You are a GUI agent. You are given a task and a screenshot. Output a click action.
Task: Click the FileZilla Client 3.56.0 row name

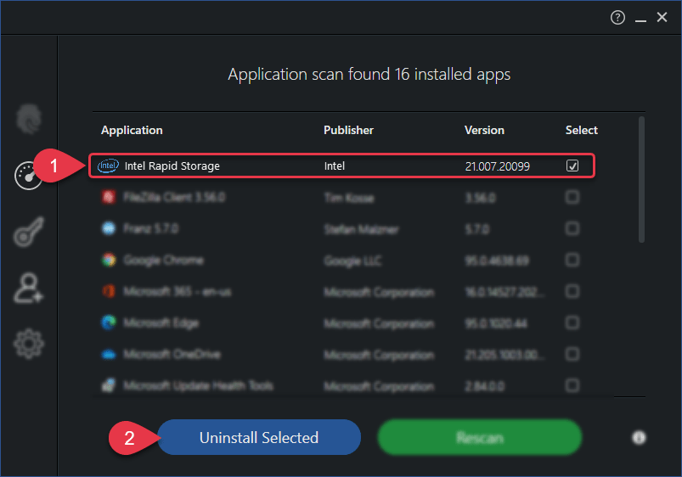click(x=174, y=197)
